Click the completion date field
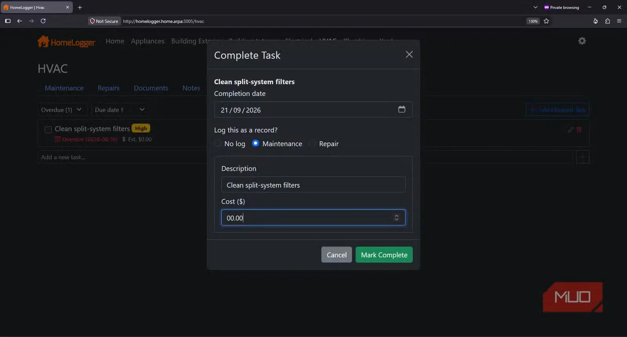The width and height of the screenshot is (627, 337). [x=313, y=110]
